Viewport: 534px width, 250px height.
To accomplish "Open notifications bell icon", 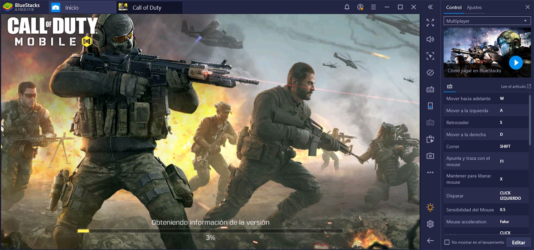I will pyautogui.click(x=347, y=7).
